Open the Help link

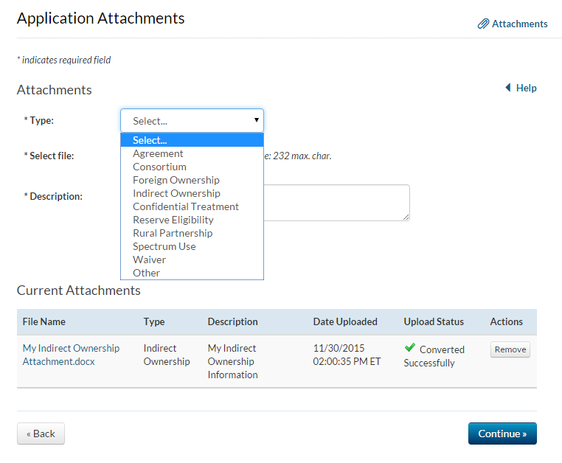coord(526,88)
